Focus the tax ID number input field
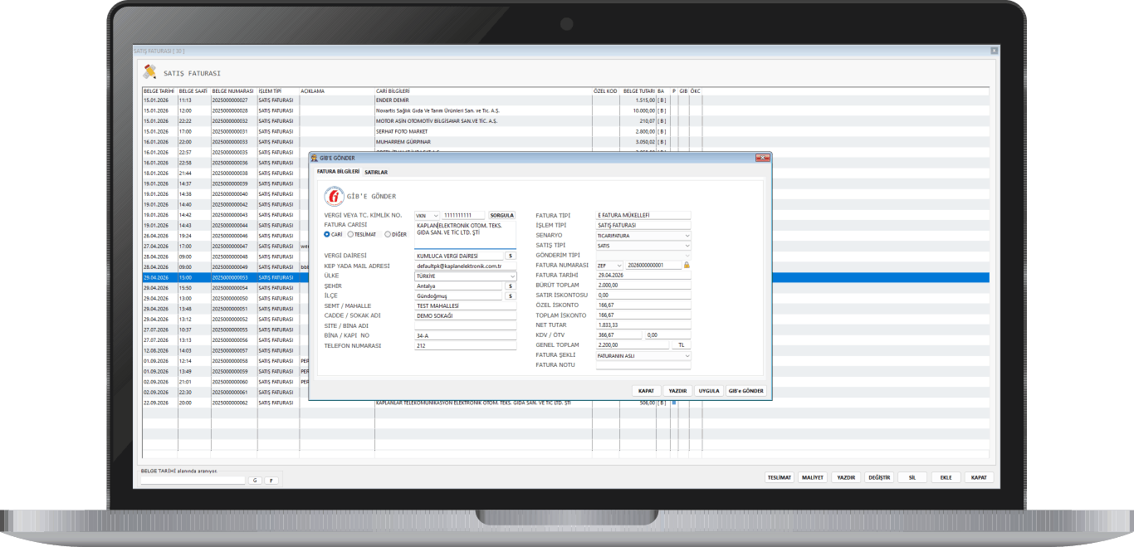The width and height of the screenshot is (1134, 547). 464,215
